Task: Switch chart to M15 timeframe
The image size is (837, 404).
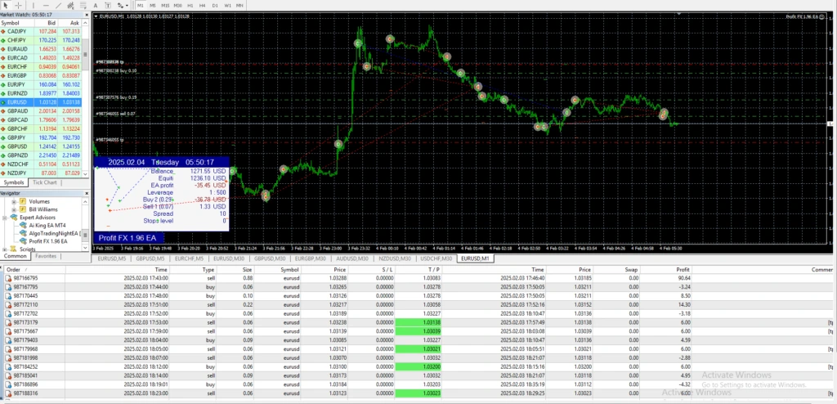Action: (164, 5)
